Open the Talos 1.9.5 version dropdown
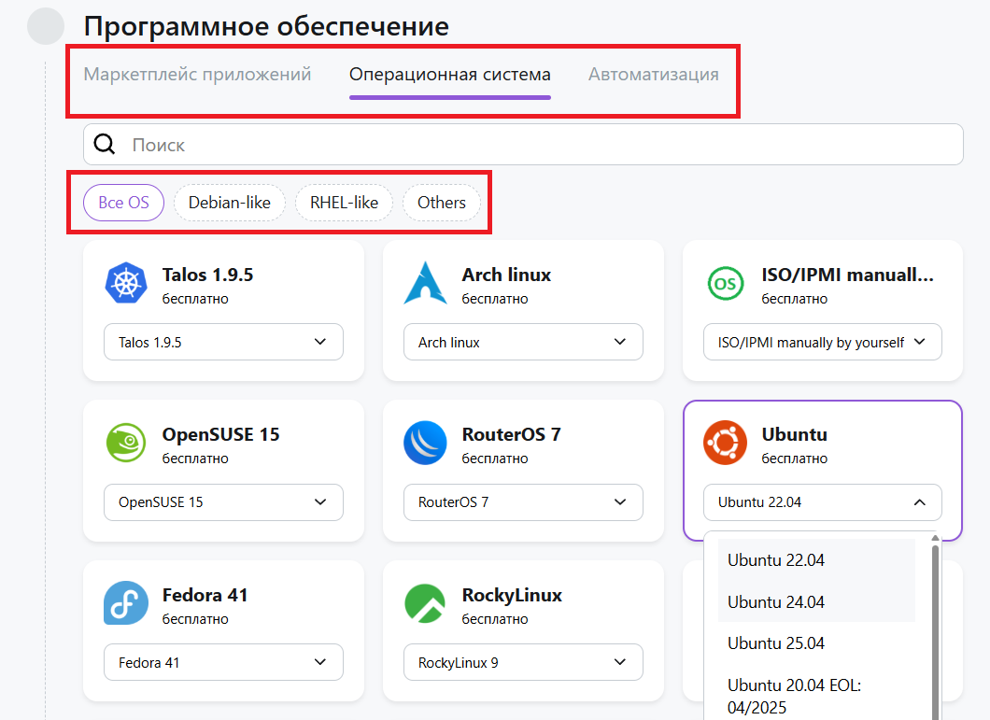 pos(223,342)
